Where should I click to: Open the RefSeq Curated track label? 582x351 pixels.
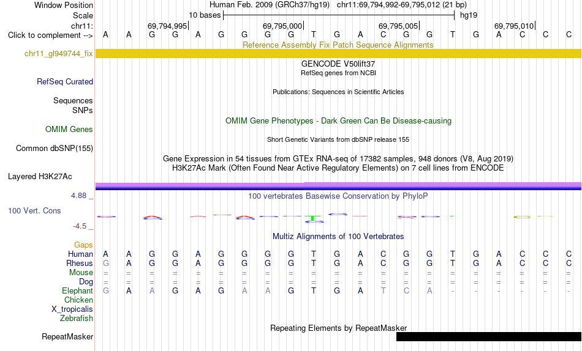click(x=64, y=81)
